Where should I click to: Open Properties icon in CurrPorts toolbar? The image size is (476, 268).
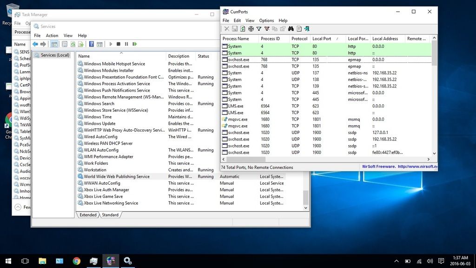(x=283, y=28)
